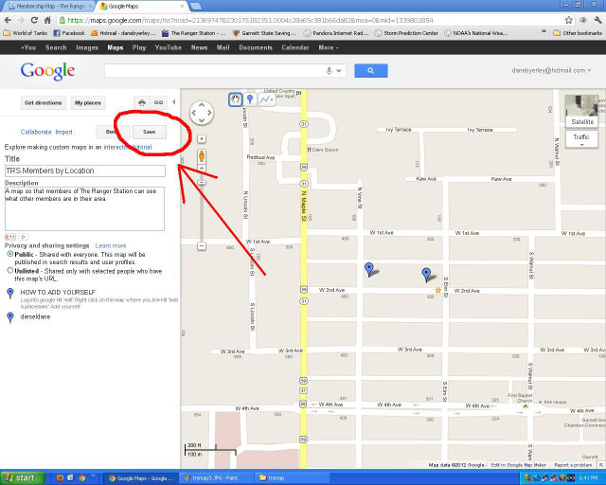Open the Traffic layer dropdown
This screenshot has height=485, width=606.
coord(581,139)
